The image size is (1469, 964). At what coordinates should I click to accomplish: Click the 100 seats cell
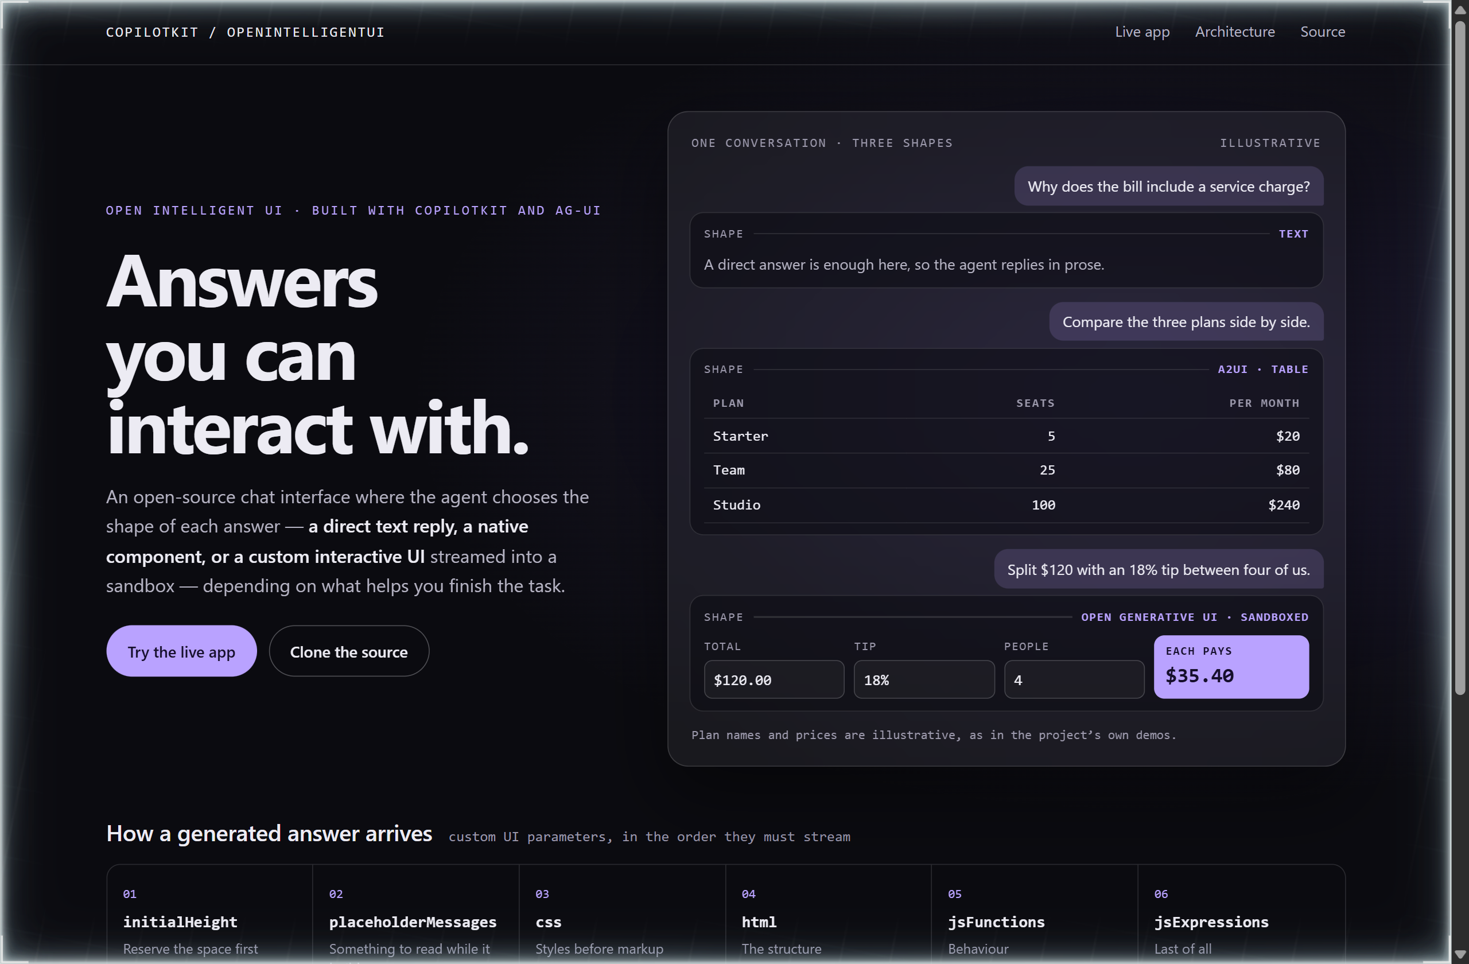pyautogui.click(x=1043, y=504)
